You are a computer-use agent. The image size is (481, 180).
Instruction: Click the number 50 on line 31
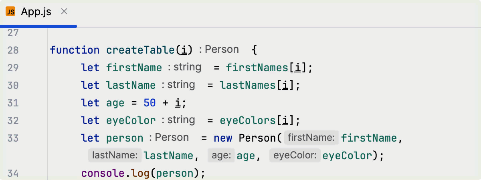point(150,103)
